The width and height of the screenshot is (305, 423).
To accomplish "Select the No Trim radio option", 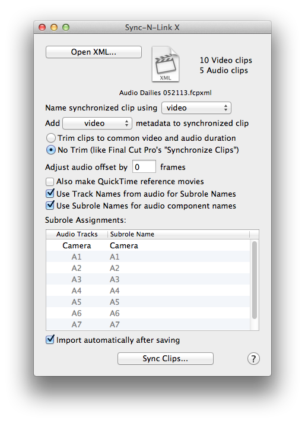I will 51,150.
